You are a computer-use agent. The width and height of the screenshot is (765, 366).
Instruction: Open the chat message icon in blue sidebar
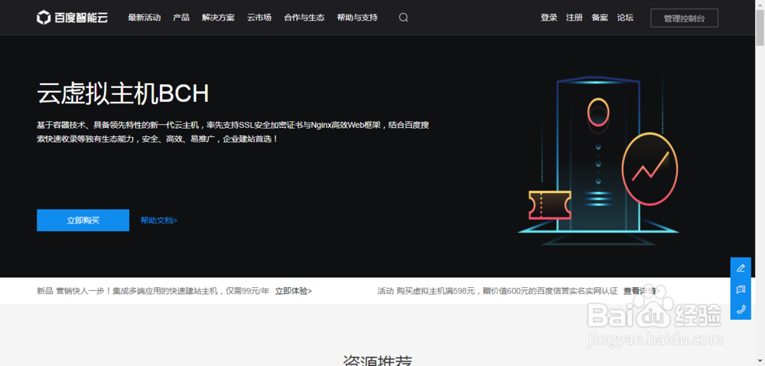(741, 289)
